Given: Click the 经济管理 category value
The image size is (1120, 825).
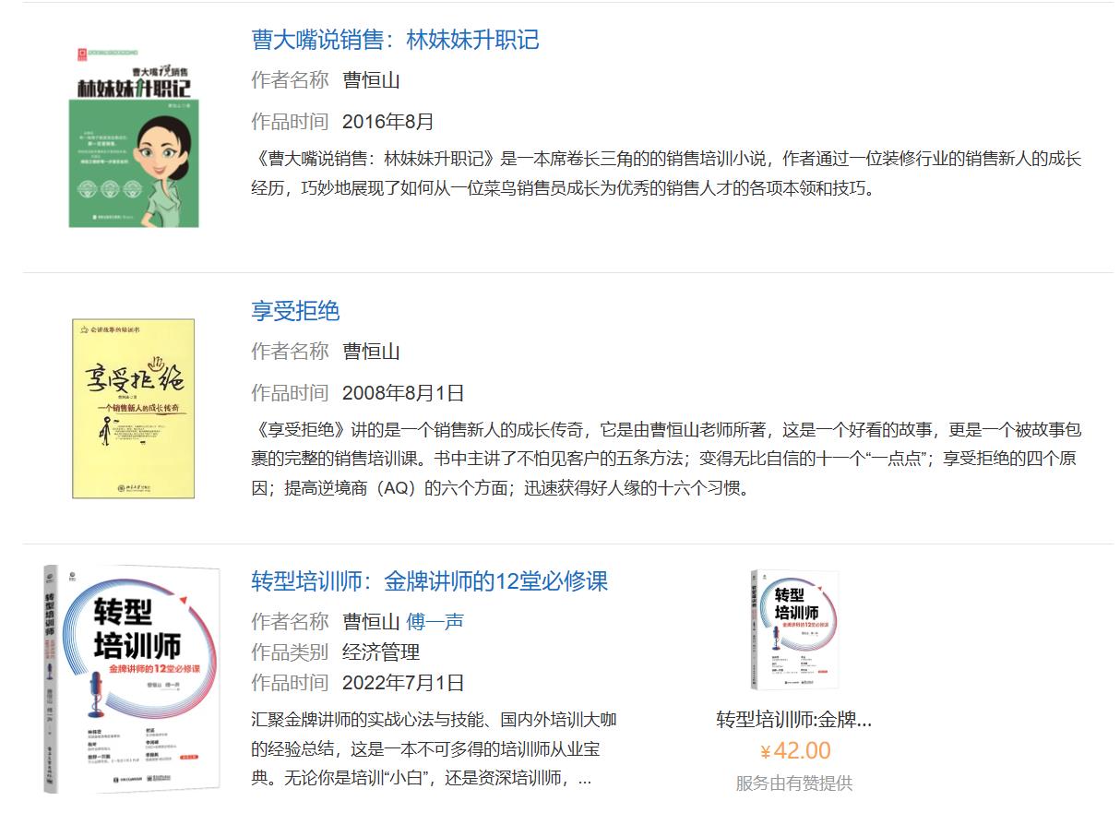Looking at the screenshot, I should [x=381, y=652].
